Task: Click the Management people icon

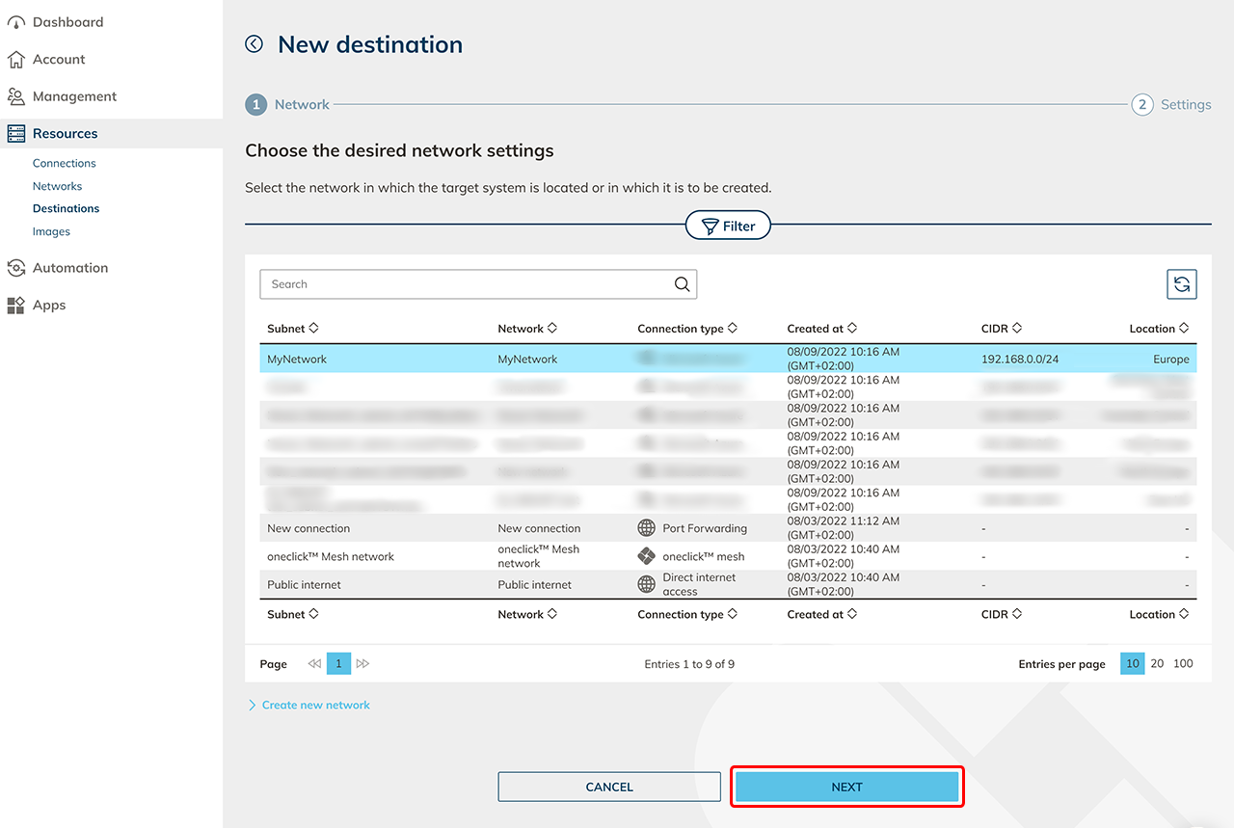Action: (15, 96)
